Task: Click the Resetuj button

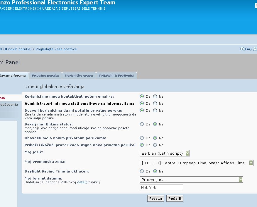Action: (x=155, y=199)
